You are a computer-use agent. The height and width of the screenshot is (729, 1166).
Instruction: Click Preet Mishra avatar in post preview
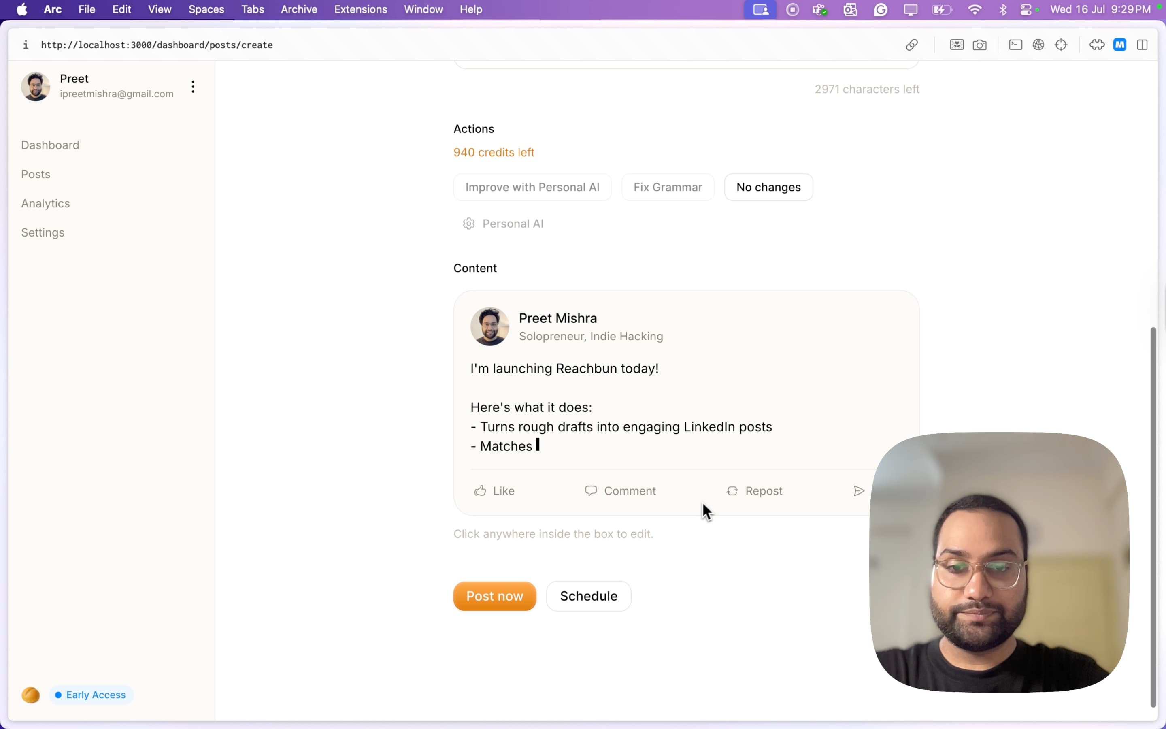point(489,326)
